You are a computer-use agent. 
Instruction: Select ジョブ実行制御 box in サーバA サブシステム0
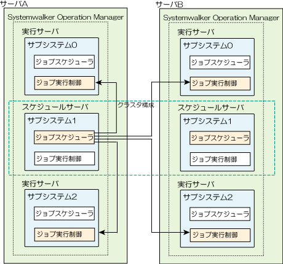[x=65, y=83]
